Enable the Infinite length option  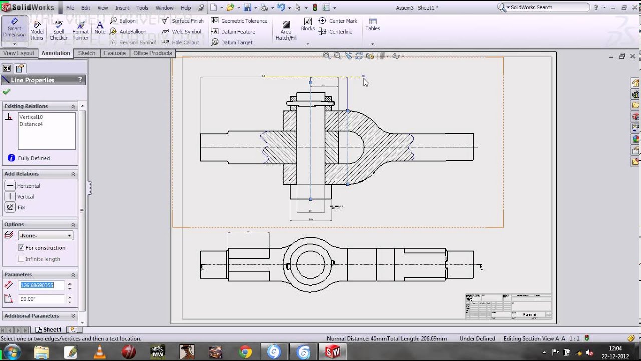[21, 259]
